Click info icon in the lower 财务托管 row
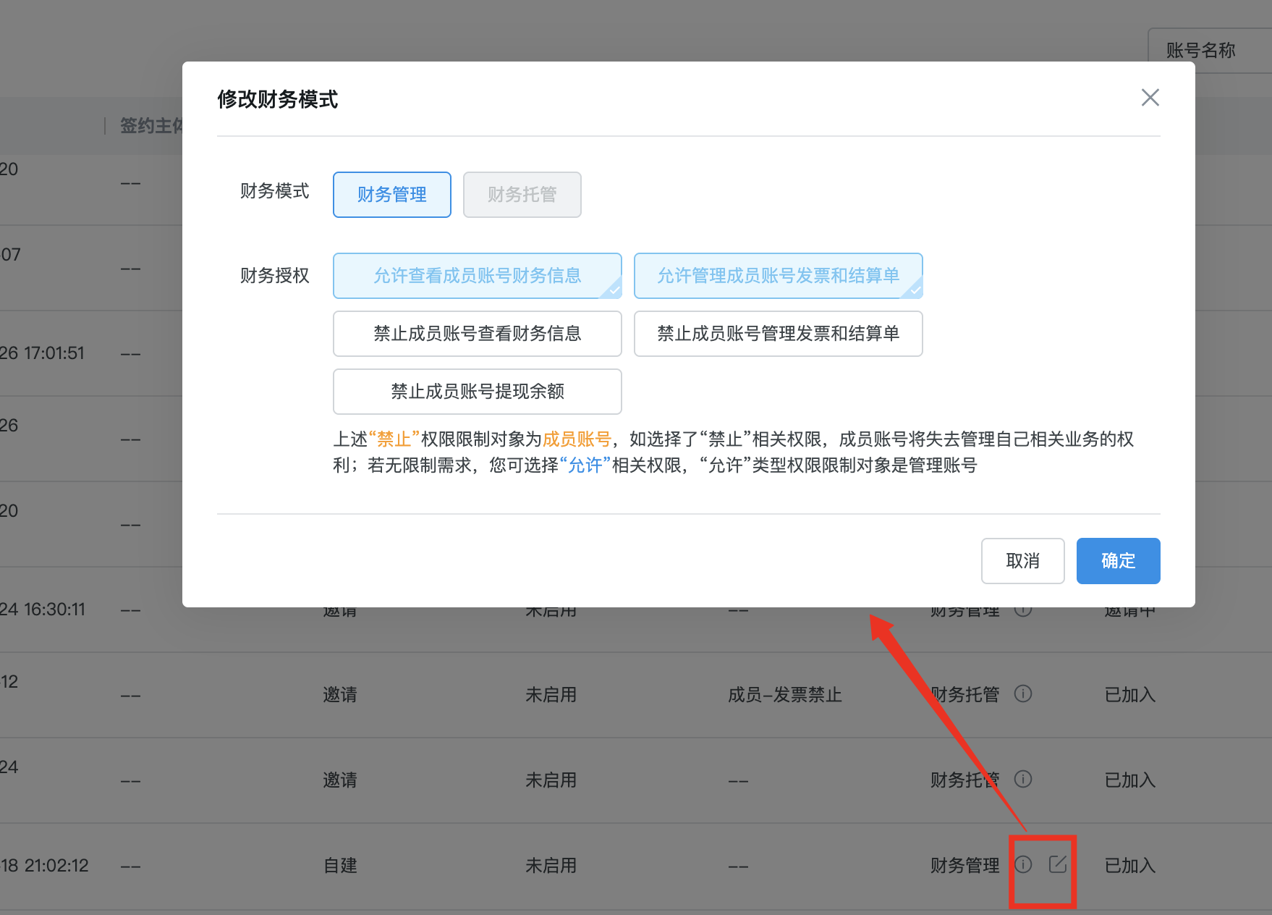 pos(1022,779)
